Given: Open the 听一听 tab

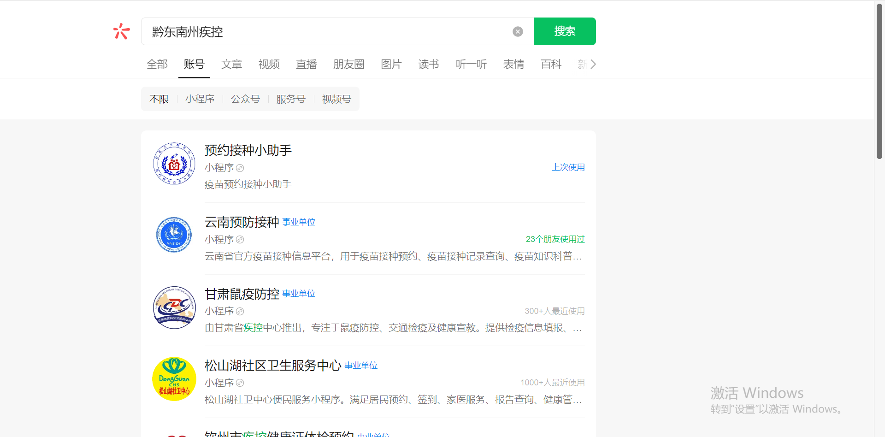Looking at the screenshot, I should (471, 64).
